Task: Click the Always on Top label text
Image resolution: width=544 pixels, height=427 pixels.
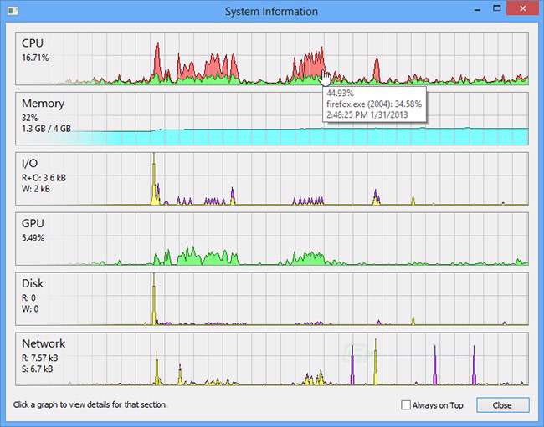Action: click(439, 405)
